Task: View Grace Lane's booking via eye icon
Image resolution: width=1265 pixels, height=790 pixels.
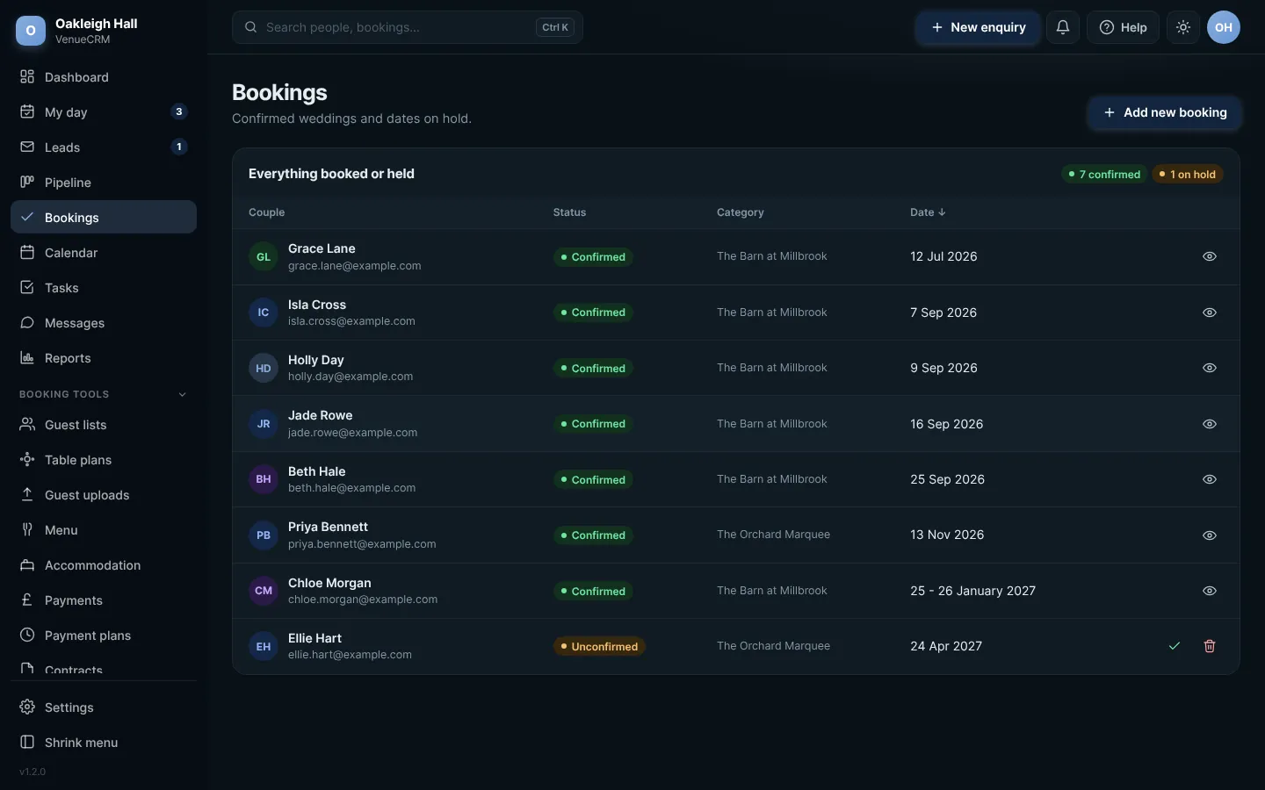Action: 1210,256
